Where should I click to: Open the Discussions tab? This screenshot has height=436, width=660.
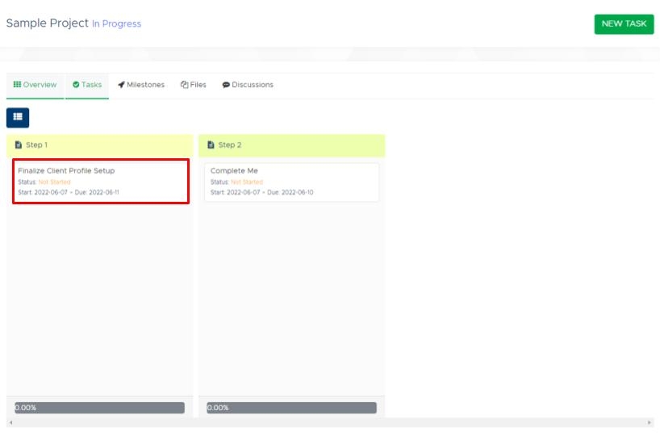[248, 85]
